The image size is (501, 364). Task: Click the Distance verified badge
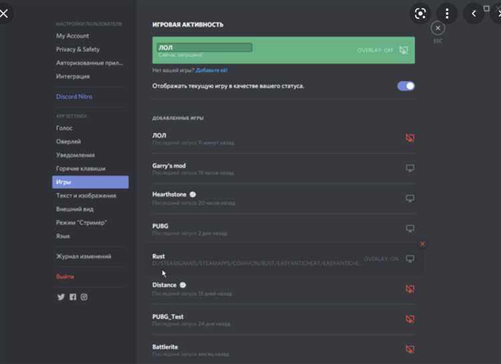[x=183, y=285]
